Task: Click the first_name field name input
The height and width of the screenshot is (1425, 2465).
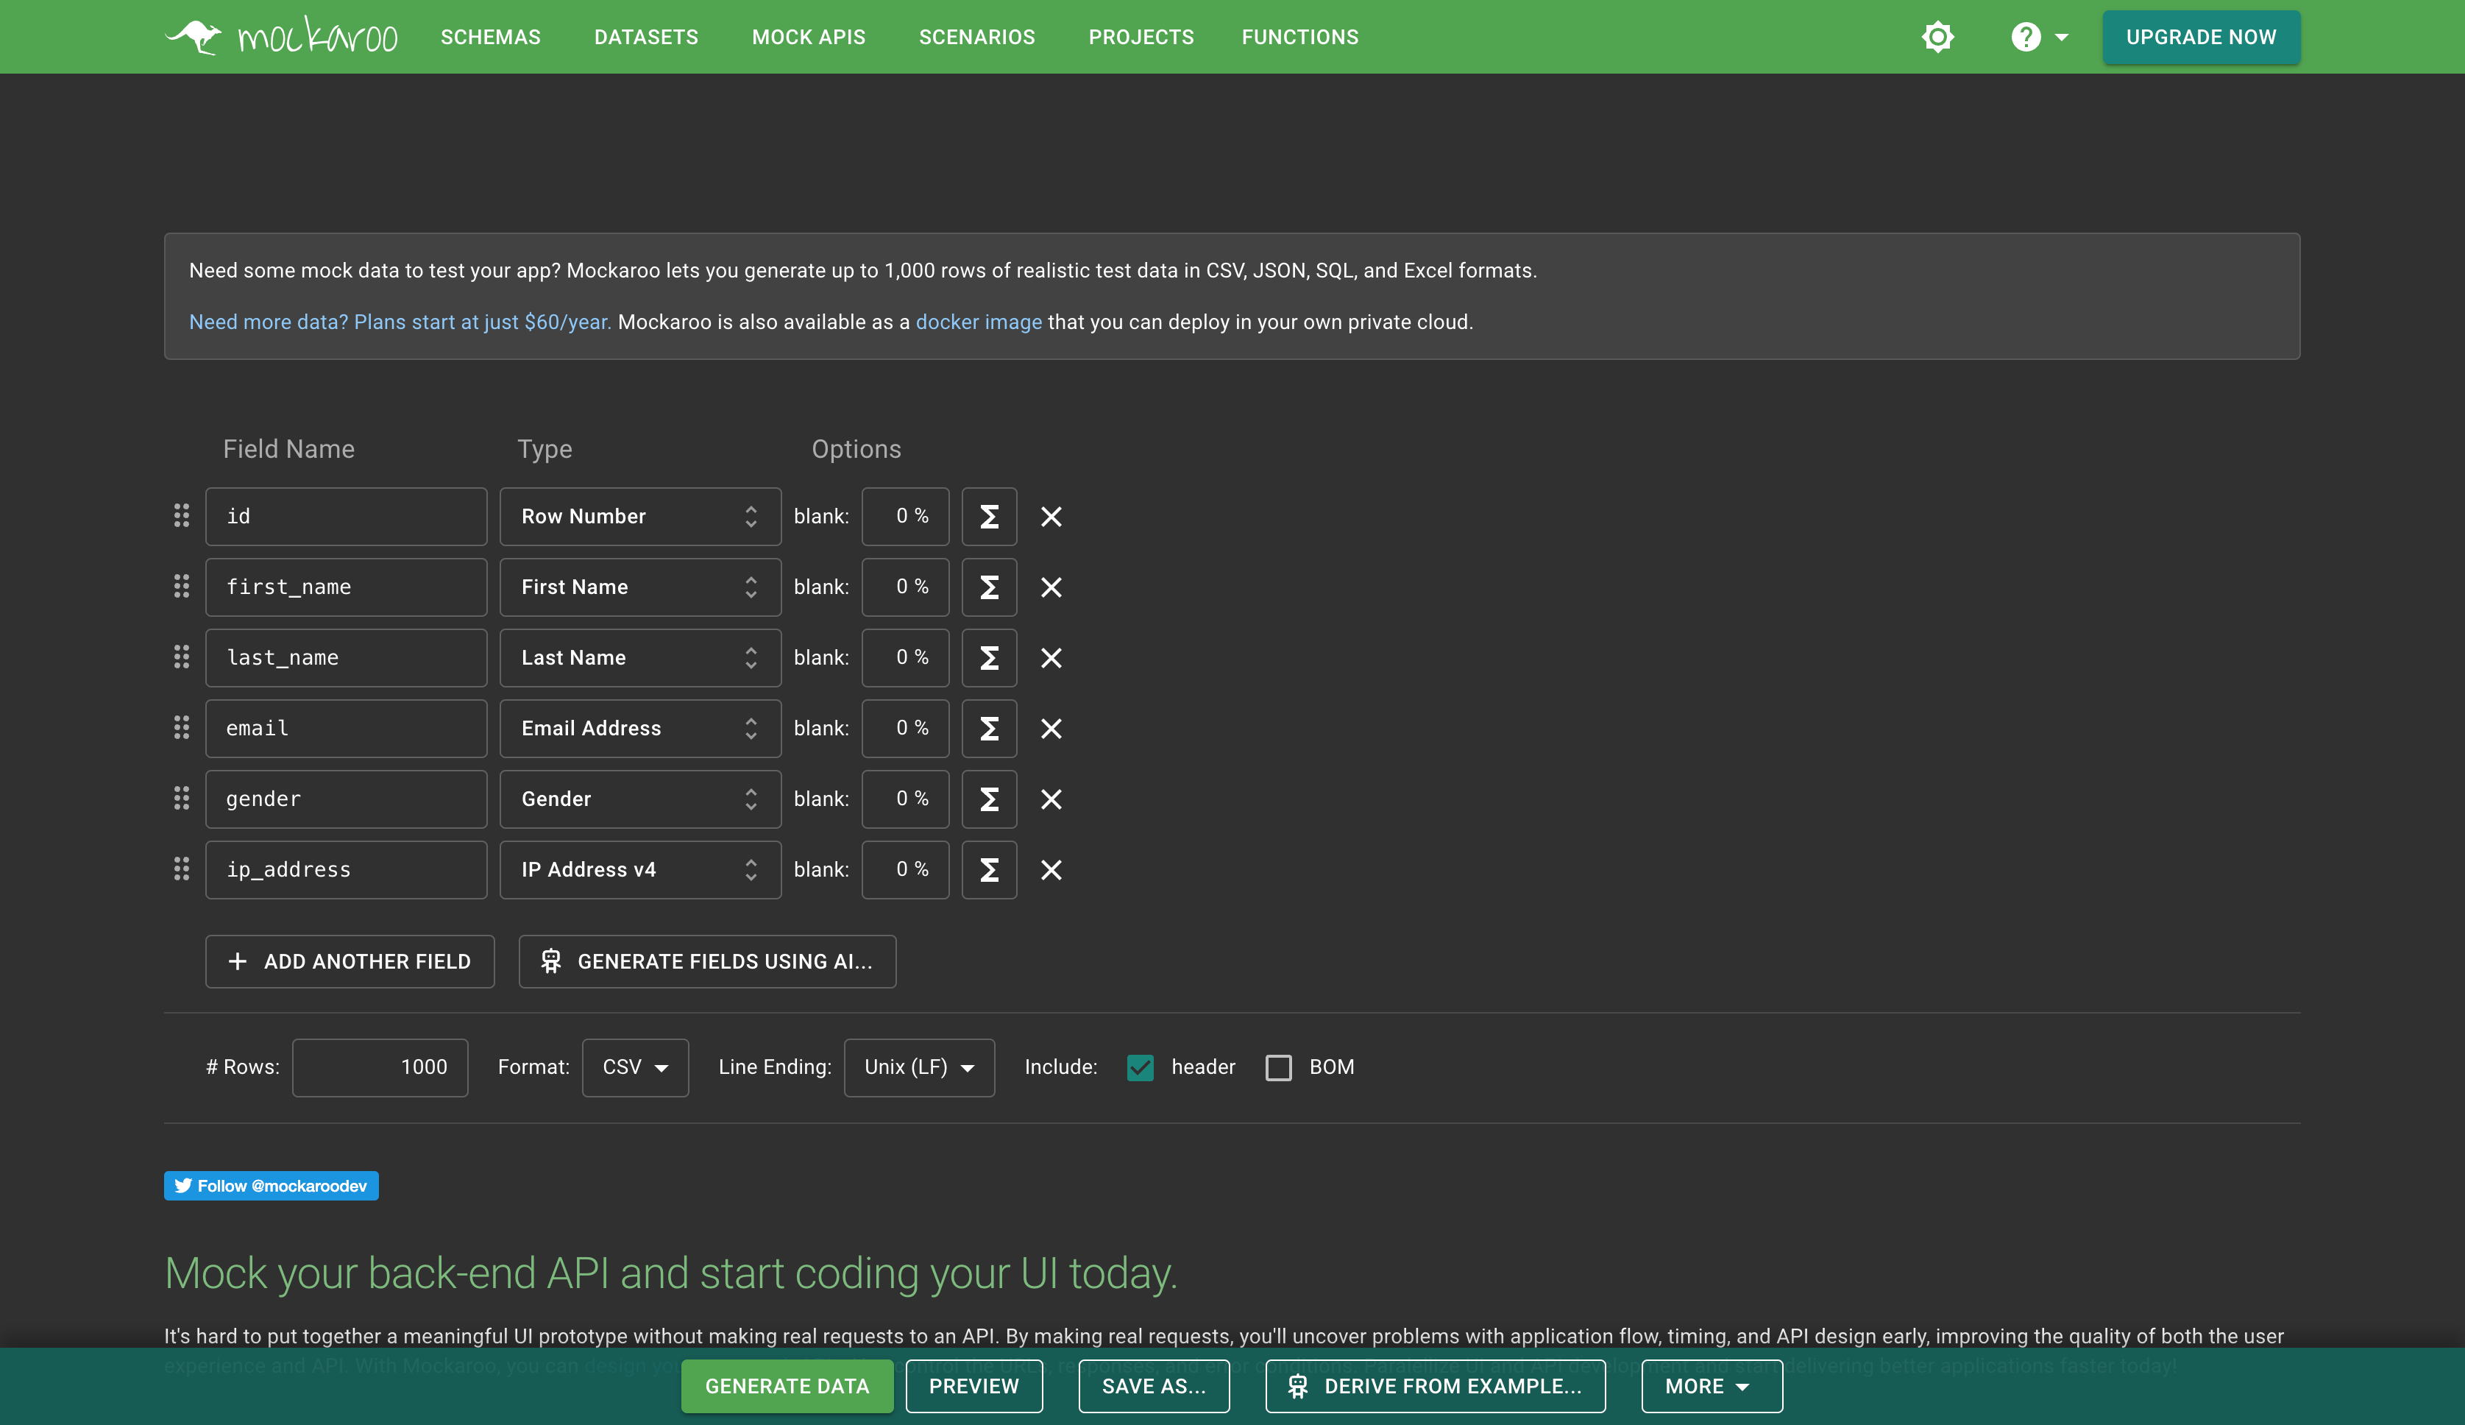Action: (x=347, y=586)
